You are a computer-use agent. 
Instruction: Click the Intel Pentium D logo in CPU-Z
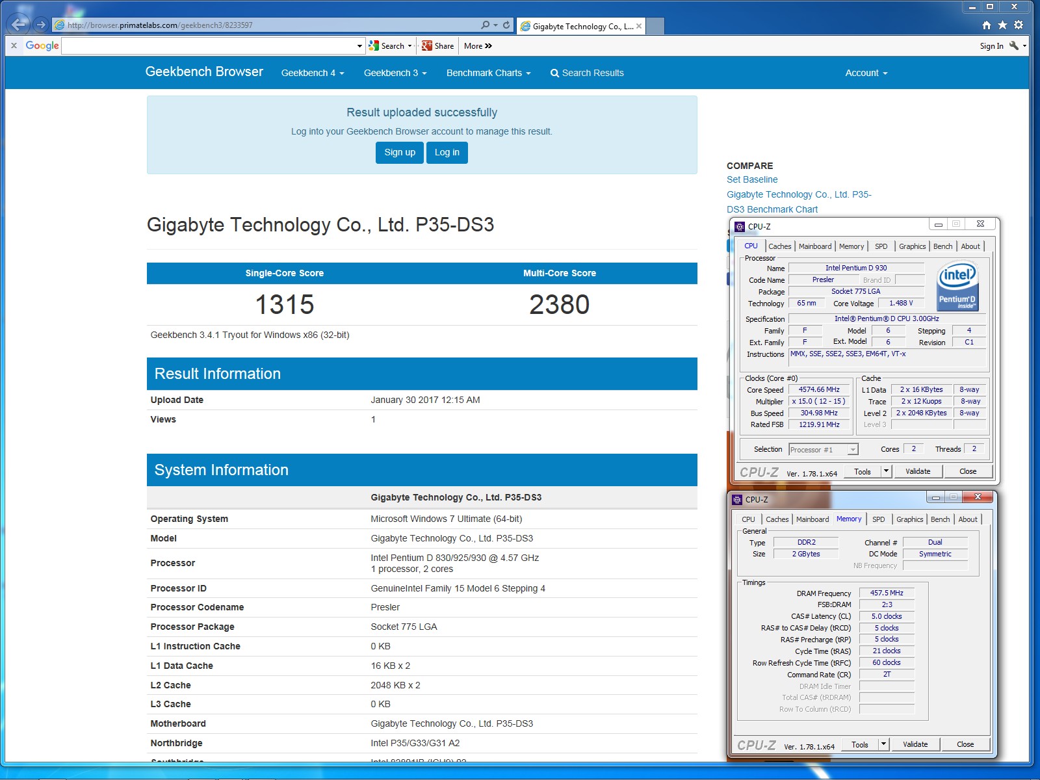tap(957, 285)
